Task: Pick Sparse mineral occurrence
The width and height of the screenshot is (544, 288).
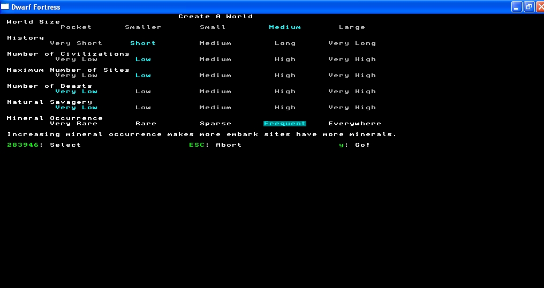Action: pyautogui.click(x=215, y=124)
